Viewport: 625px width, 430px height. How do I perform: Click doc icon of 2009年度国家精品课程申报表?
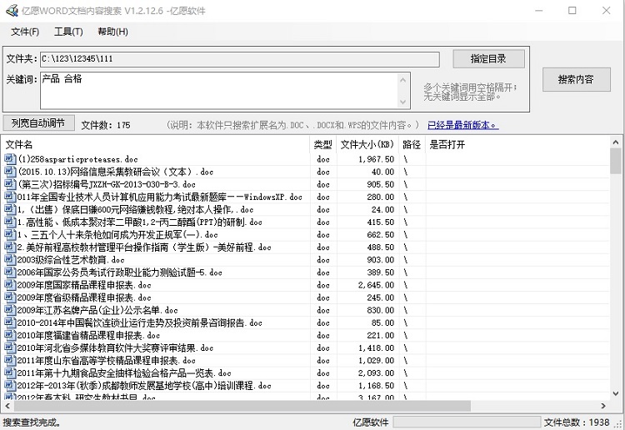click(9, 285)
